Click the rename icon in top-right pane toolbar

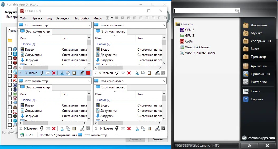[123, 73]
